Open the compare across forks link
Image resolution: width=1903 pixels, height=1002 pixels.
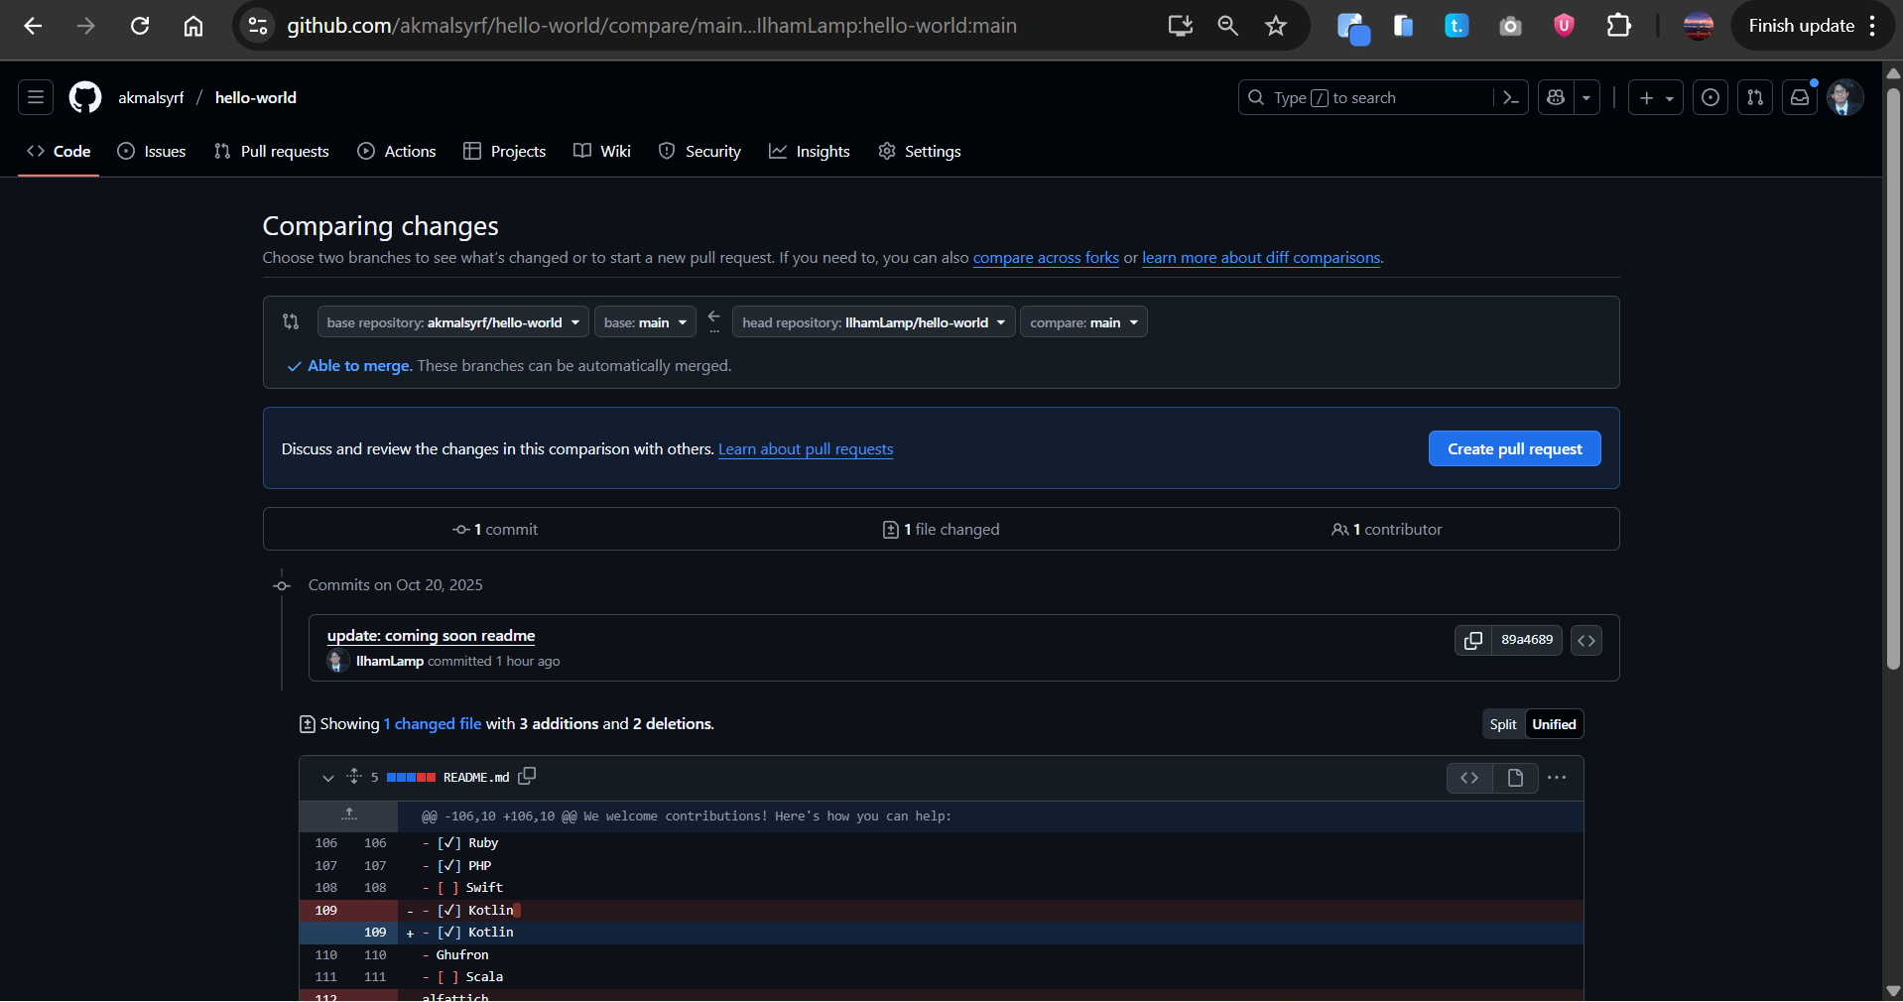coord(1045,258)
